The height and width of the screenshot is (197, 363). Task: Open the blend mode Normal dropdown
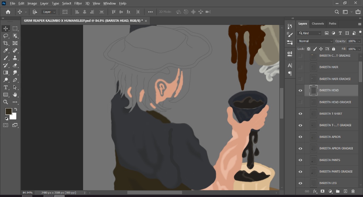315,41
